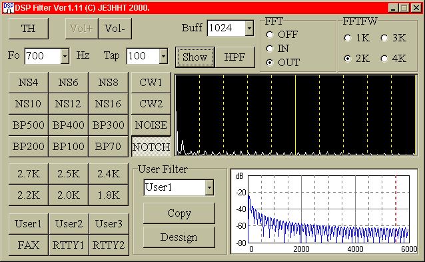Select the NS8 noise filter

pyautogui.click(x=108, y=83)
